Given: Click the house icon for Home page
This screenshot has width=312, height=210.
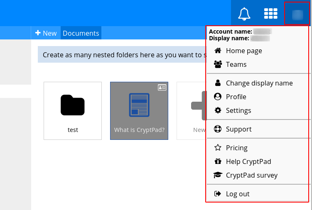Looking at the screenshot, I should (x=218, y=51).
